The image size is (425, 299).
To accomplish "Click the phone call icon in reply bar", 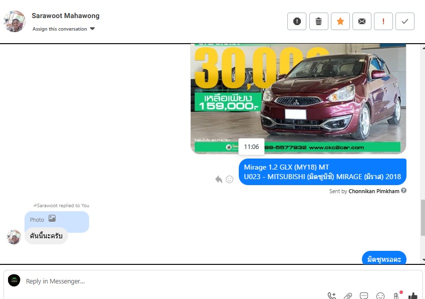I will 332,296.
